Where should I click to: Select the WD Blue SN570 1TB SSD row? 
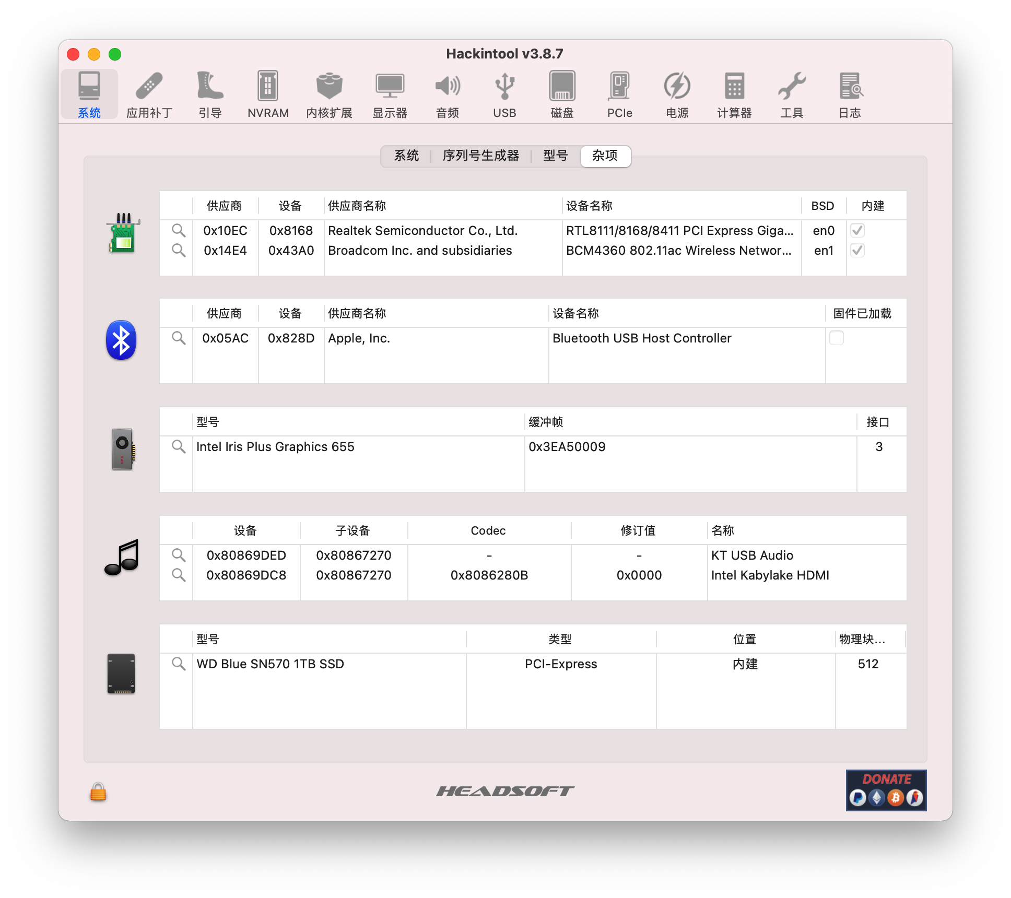(533, 664)
